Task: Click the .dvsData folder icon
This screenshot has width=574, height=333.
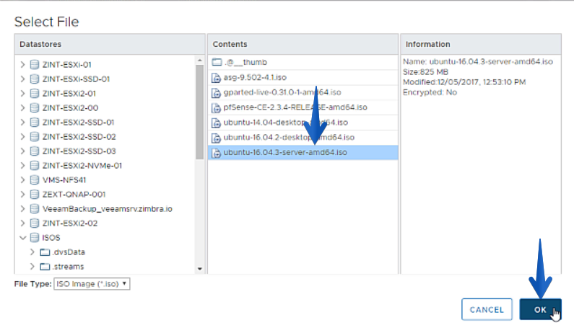Action: (x=45, y=252)
